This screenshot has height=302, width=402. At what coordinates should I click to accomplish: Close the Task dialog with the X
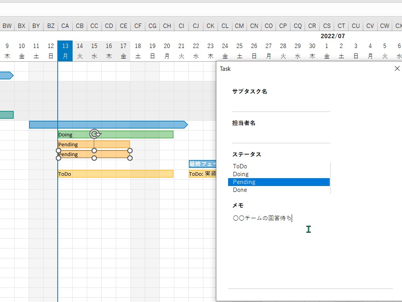(397, 68)
